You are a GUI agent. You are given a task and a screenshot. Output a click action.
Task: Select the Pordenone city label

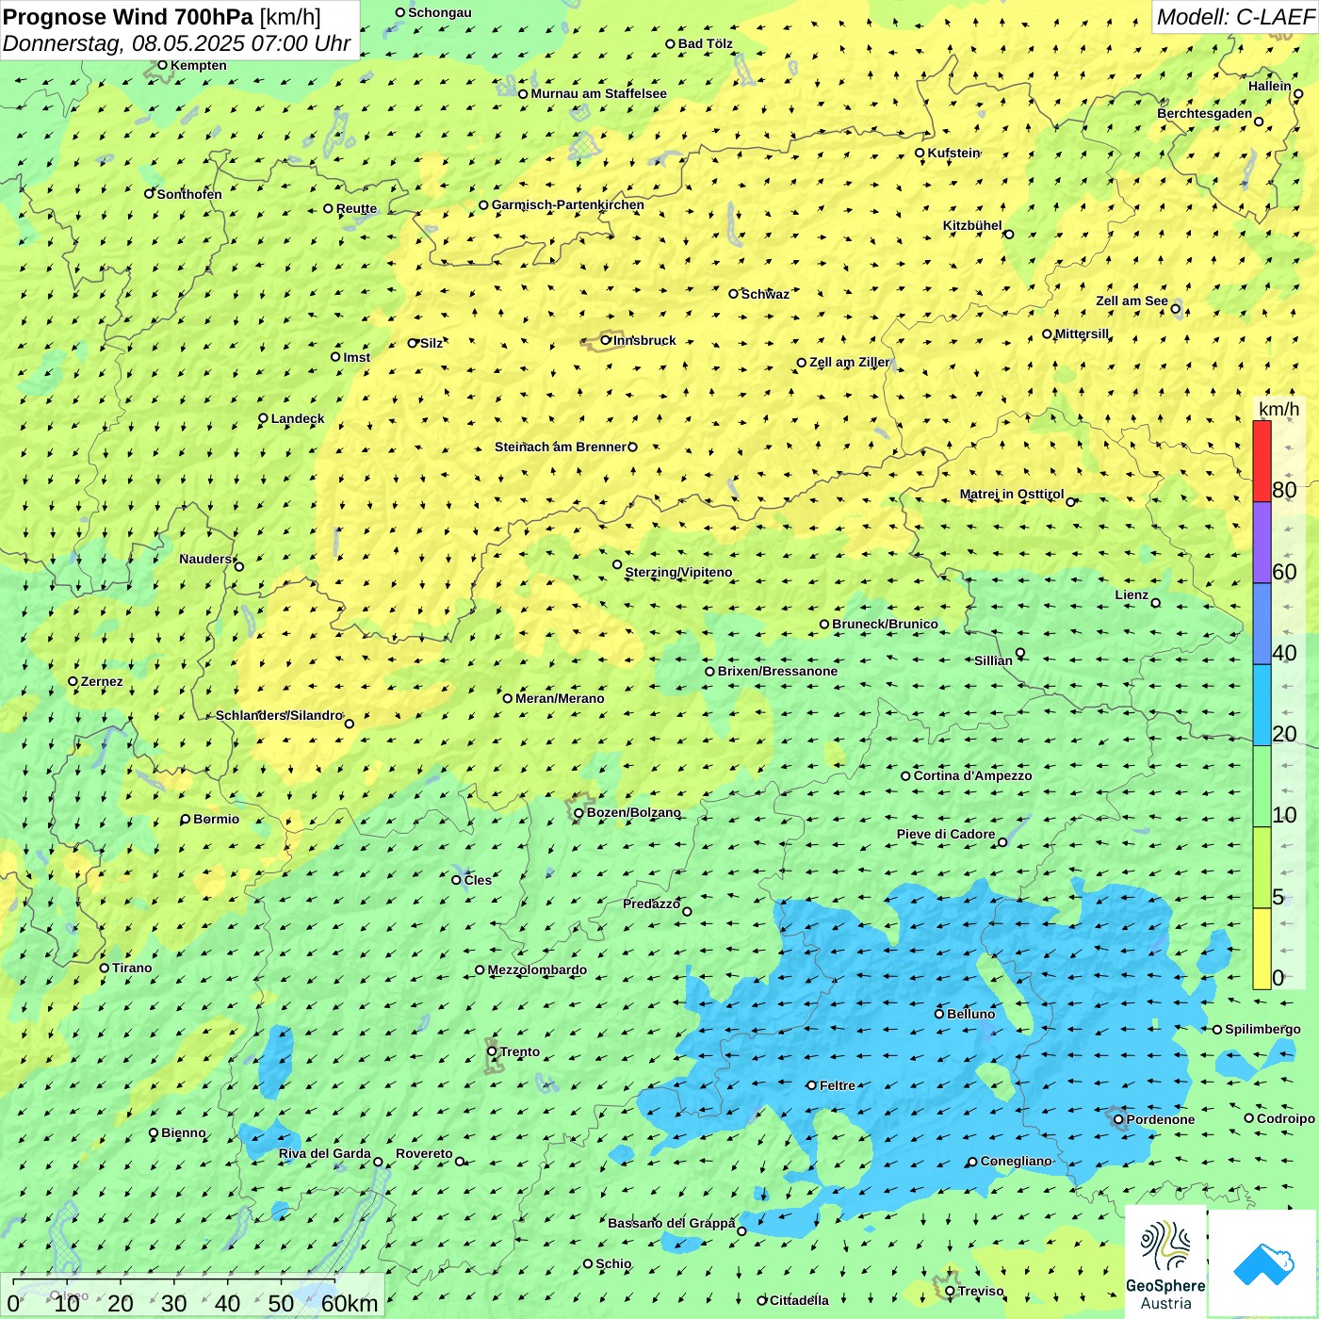(x=1161, y=1119)
